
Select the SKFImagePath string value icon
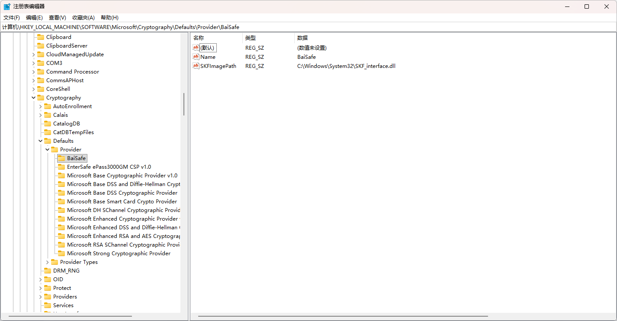196,66
